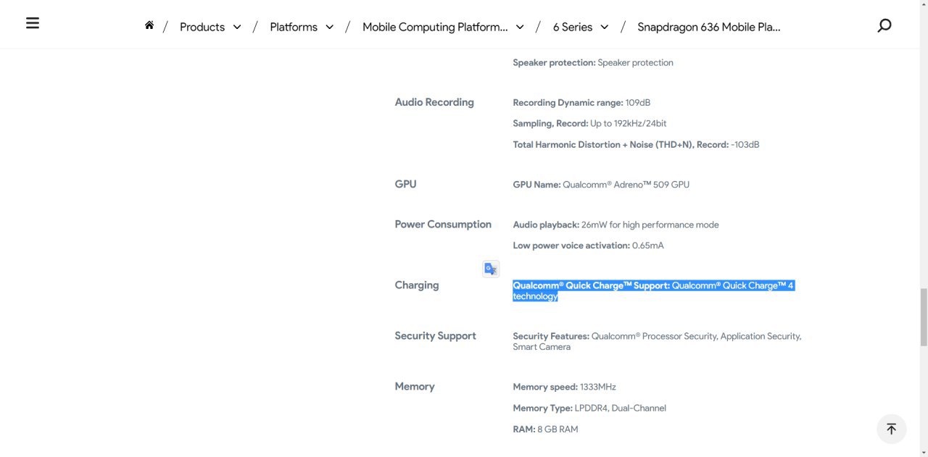This screenshot has width=928, height=457.
Task: Select Snapdragon 636 Mobile Platform breadcrumb
Action: point(709,27)
